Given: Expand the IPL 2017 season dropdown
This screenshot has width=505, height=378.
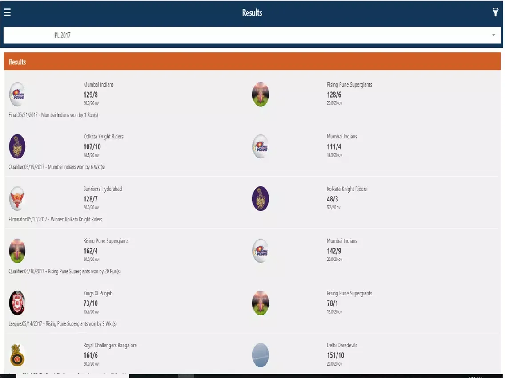Looking at the screenshot, I should point(252,35).
